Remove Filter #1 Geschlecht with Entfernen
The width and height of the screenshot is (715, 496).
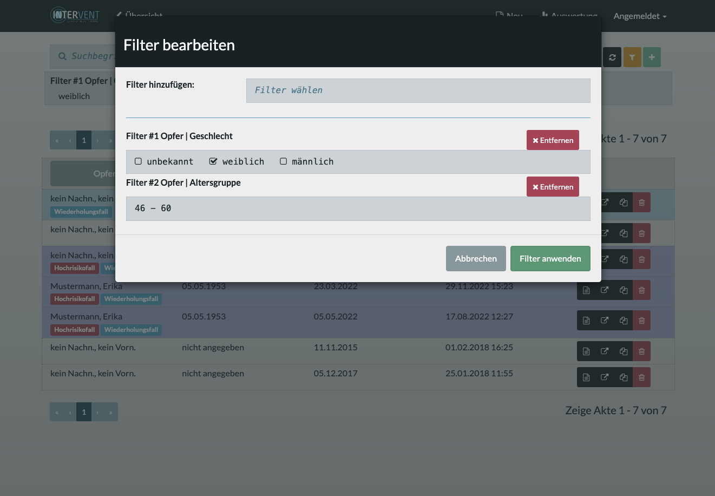coord(553,140)
